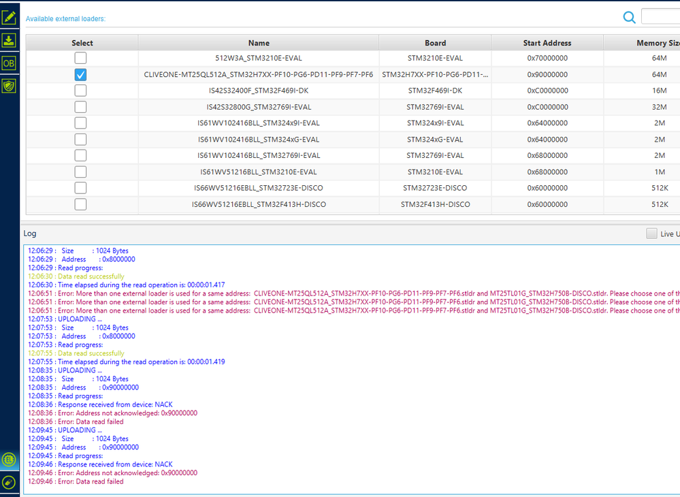680x497 pixels.
Task: Click the globe icon at sidebar bottom
Action: tap(9, 460)
